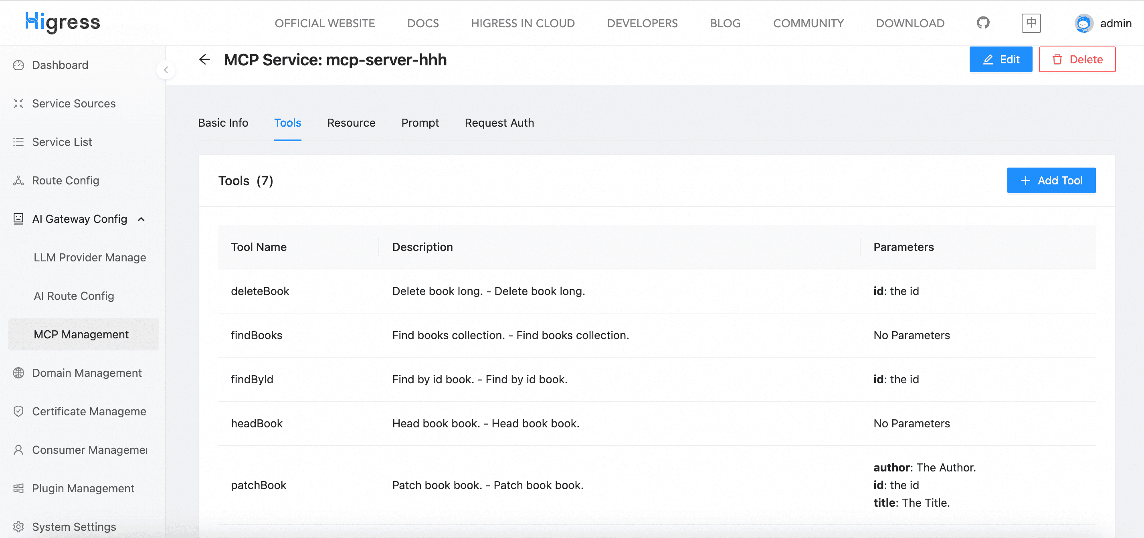Click the Add Tool button
This screenshot has width=1144, height=538.
tap(1051, 180)
